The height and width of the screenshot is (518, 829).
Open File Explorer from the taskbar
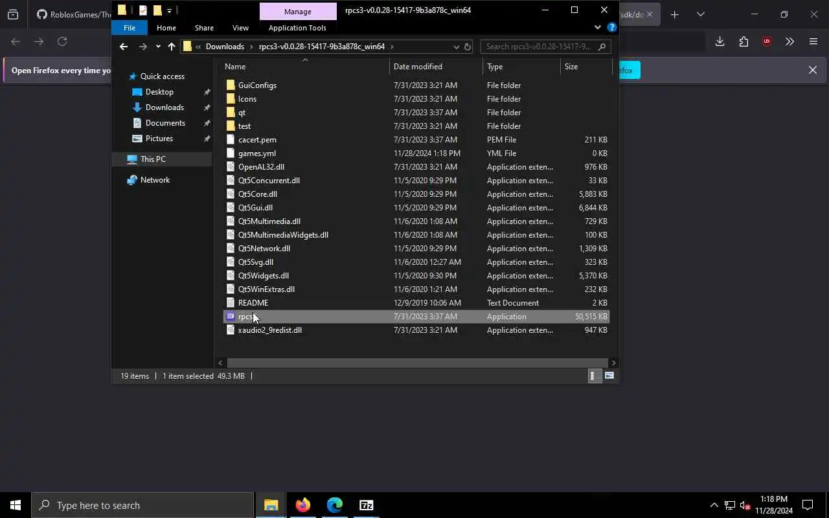[271, 505]
